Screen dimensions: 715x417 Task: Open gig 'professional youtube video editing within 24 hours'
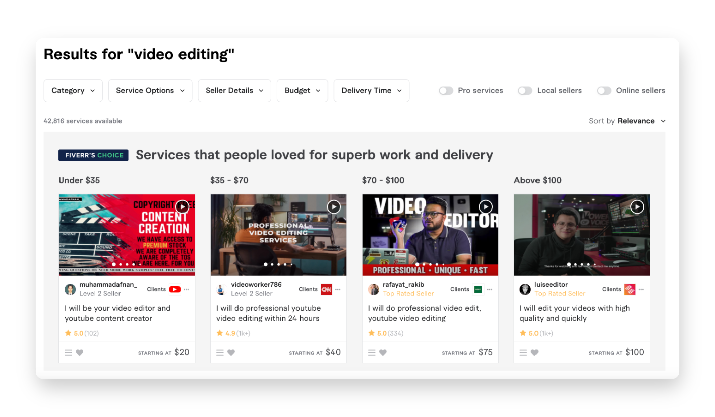[268, 313]
